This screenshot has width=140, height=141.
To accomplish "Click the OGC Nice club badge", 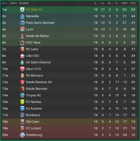I will pos(22,43).
